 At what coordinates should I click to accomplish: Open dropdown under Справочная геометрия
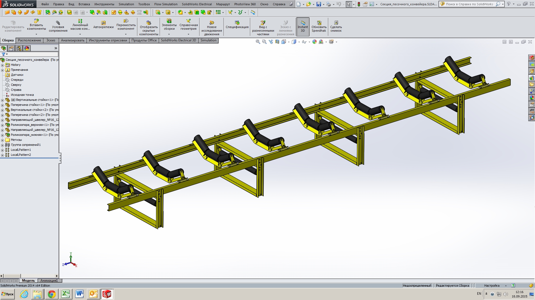(189, 34)
